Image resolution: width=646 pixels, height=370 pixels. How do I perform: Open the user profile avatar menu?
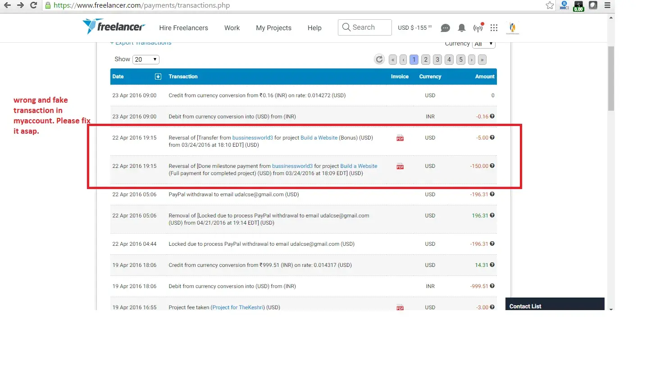click(513, 28)
